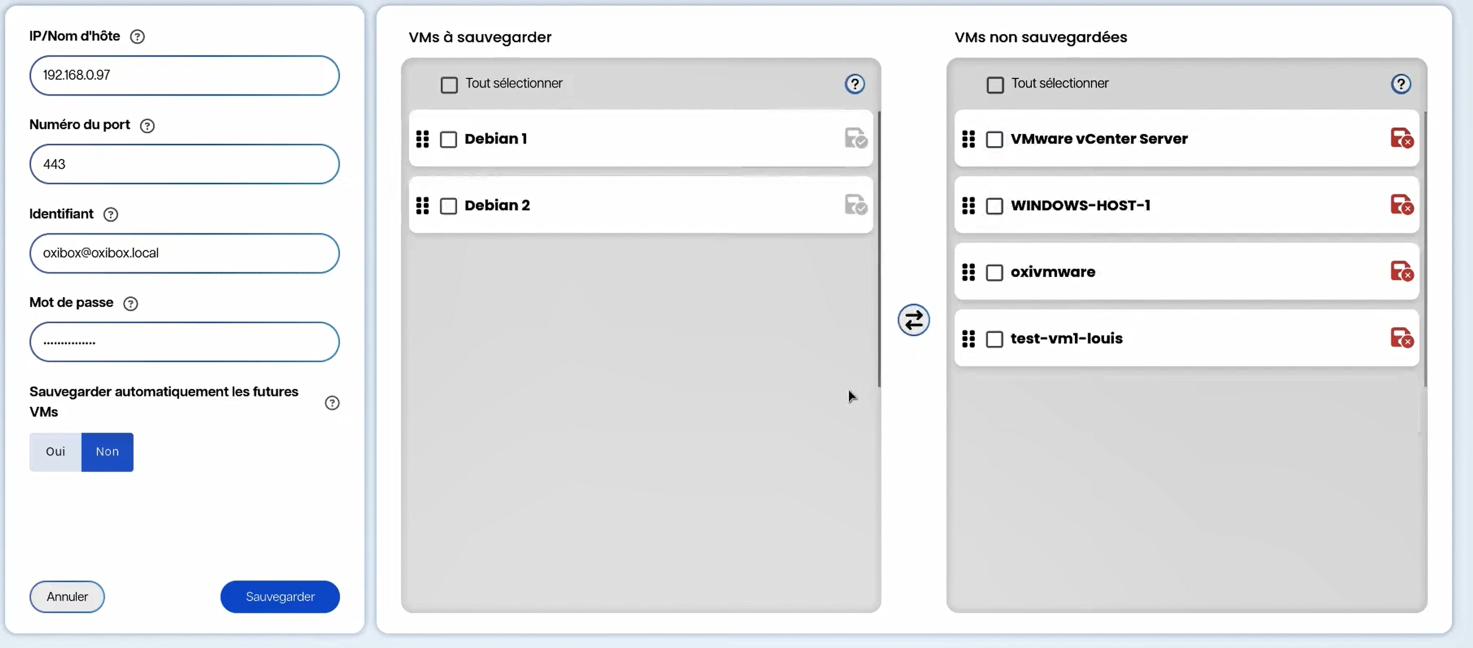
Task: Open help icon in VMs à sauvegarder panel
Action: coord(855,83)
